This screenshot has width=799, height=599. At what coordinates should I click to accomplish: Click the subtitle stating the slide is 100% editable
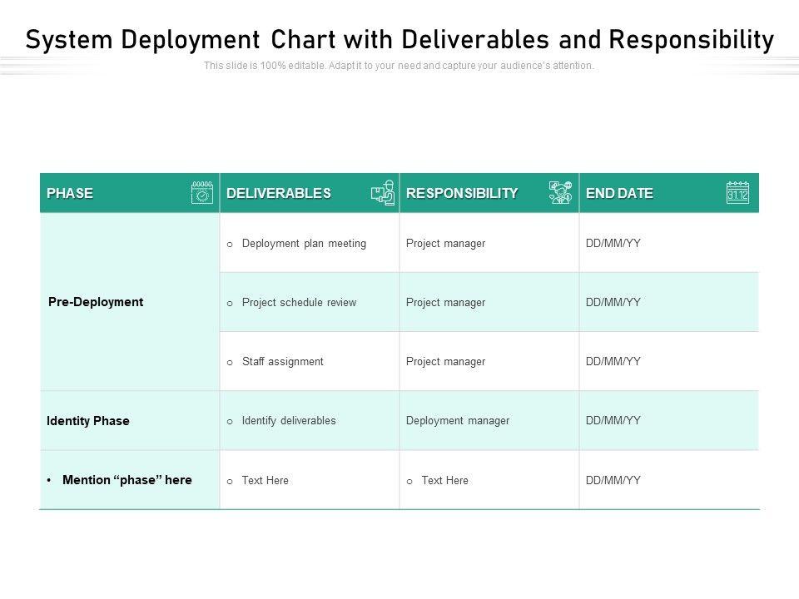click(x=399, y=66)
